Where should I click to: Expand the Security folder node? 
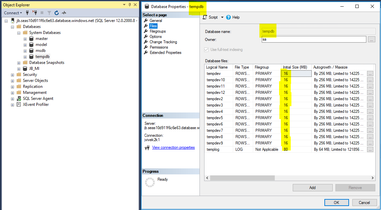[x=12, y=75]
